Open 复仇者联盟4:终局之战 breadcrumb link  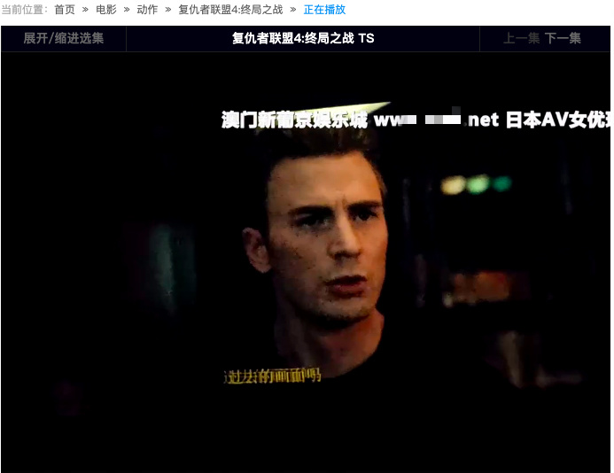[230, 10]
